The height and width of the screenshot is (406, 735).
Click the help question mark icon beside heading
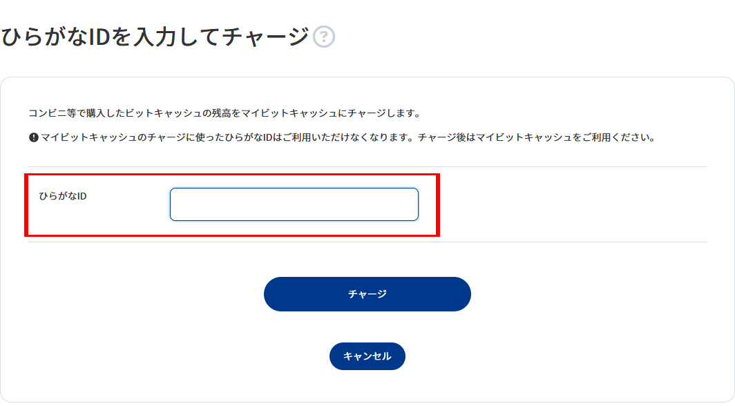point(323,36)
